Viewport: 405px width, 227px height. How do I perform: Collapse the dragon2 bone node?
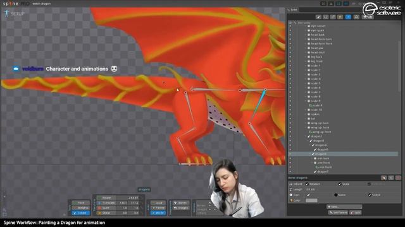pos(306,136)
